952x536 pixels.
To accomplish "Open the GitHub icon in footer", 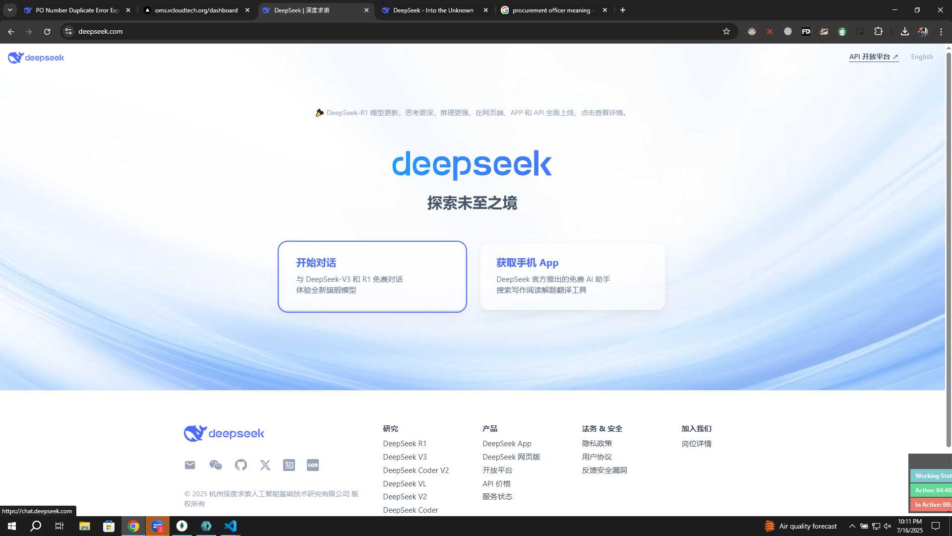I will pos(241,465).
